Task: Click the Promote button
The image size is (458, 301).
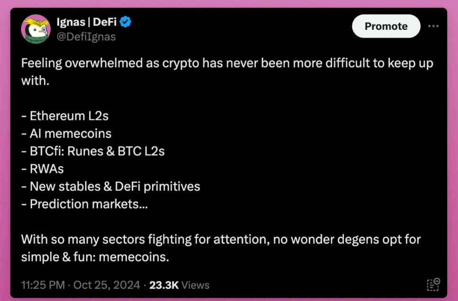Action: pos(386,26)
